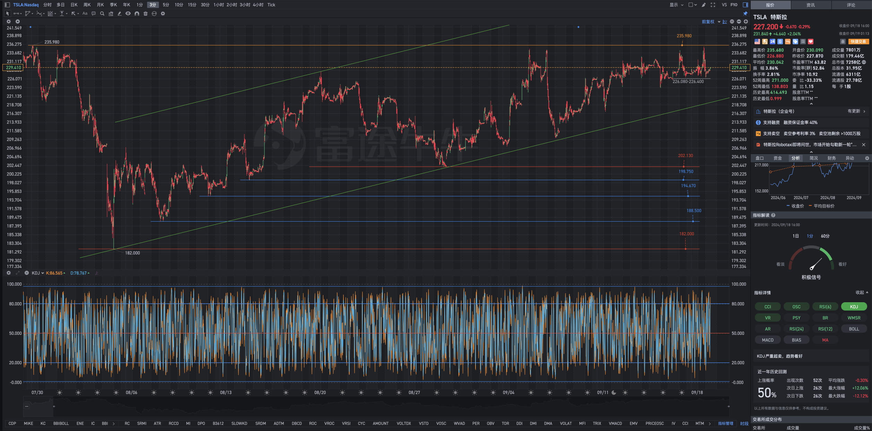Select the 1日 indicator timeframe

point(795,236)
